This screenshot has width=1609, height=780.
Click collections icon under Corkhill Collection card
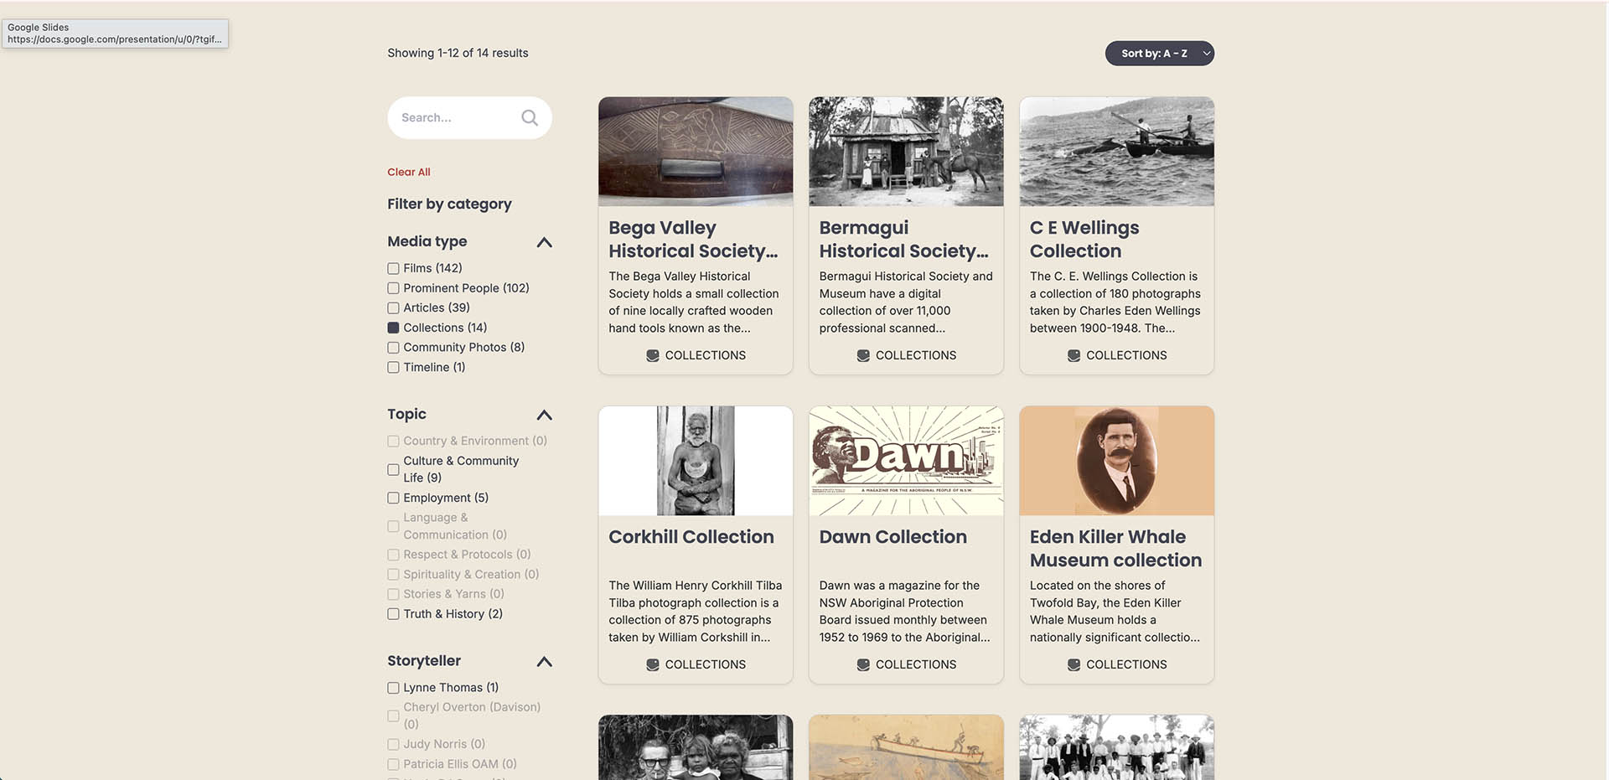pos(653,664)
